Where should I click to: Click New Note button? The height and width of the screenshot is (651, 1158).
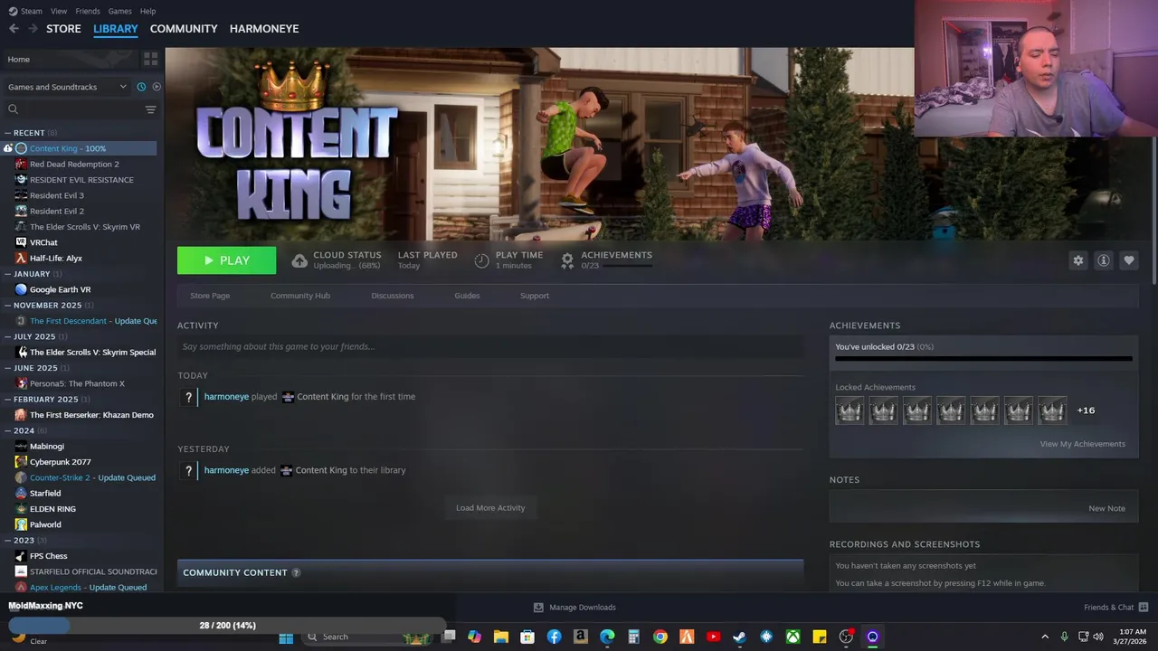pyautogui.click(x=1106, y=508)
